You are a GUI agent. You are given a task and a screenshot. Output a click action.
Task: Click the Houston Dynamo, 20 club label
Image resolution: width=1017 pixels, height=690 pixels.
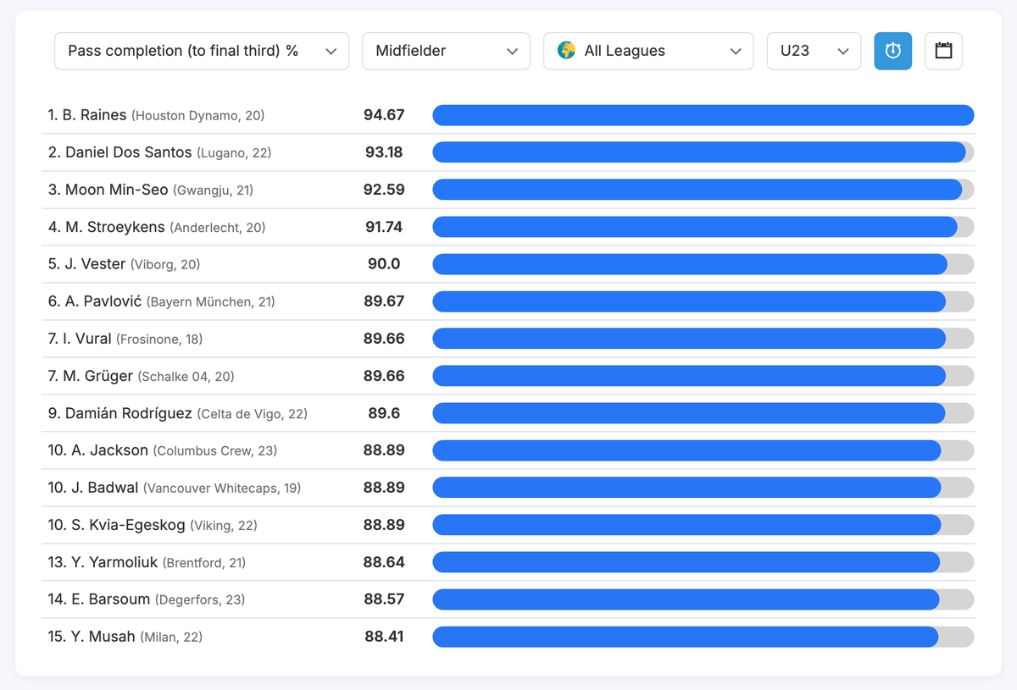(x=198, y=116)
